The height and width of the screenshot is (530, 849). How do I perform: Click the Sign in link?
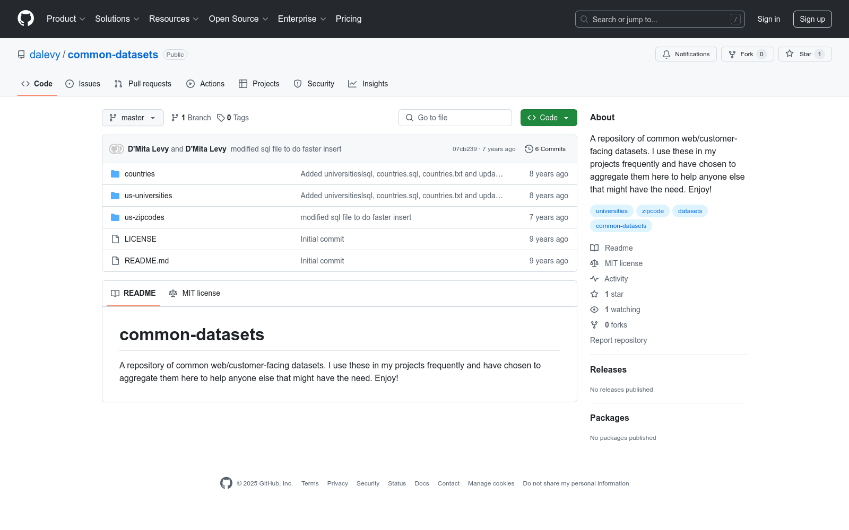[769, 19]
